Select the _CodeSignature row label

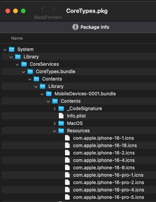(84, 109)
